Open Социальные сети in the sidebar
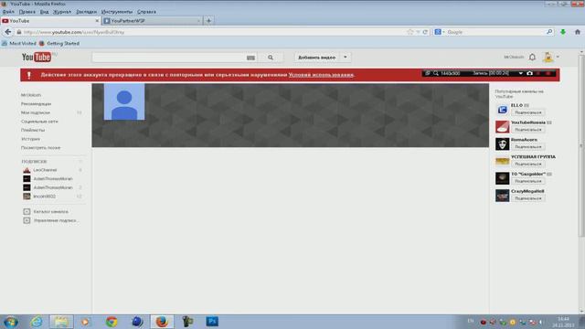Viewport: 585px width, 329px height. coord(39,122)
